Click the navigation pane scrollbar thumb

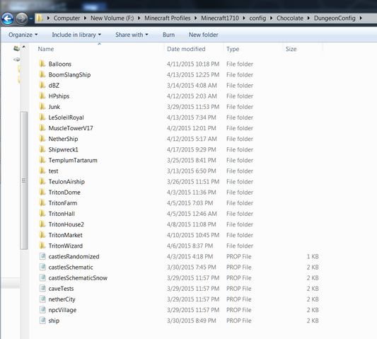(x=24, y=180)
